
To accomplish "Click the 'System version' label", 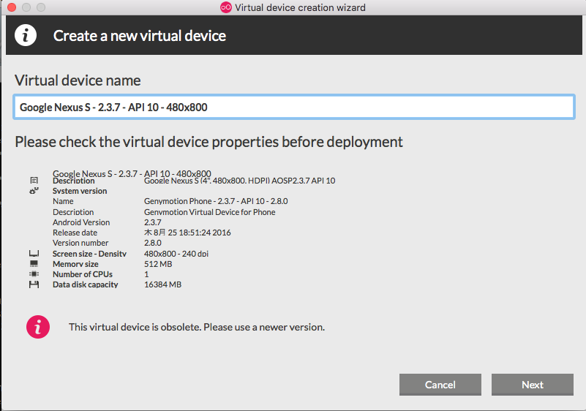I will click(x=80, y=191).
